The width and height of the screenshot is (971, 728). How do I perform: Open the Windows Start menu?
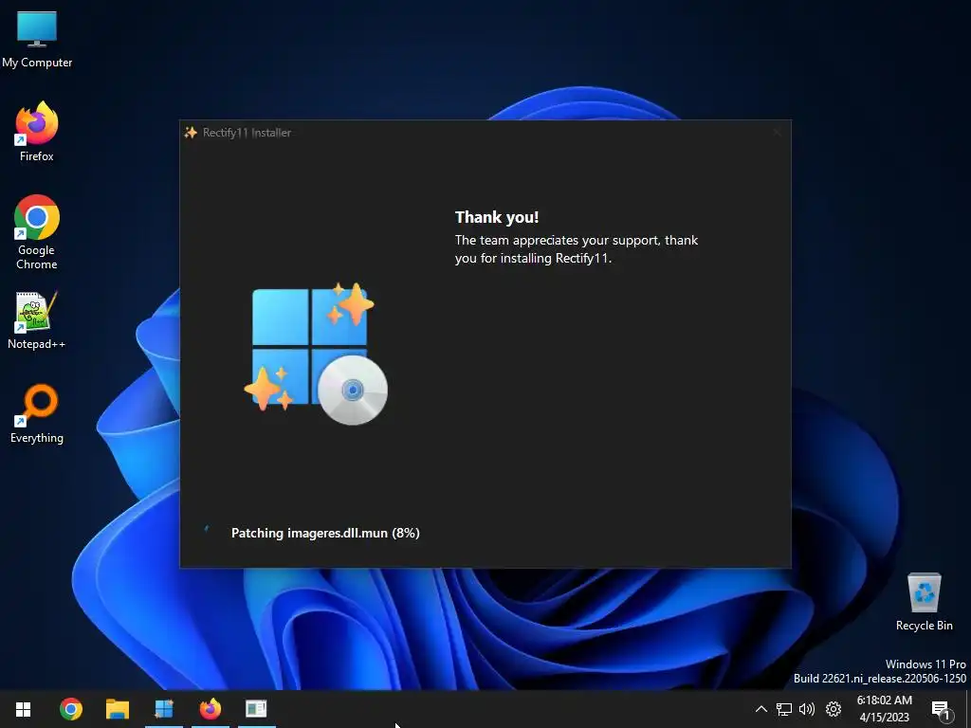click(24, 709)
